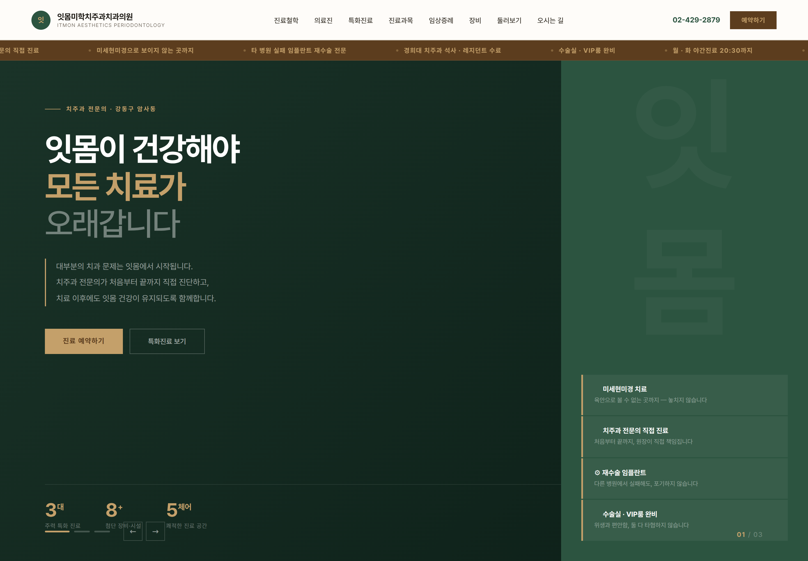
Task: Click the 진료 예약하기 gold button
Action: 84,341
